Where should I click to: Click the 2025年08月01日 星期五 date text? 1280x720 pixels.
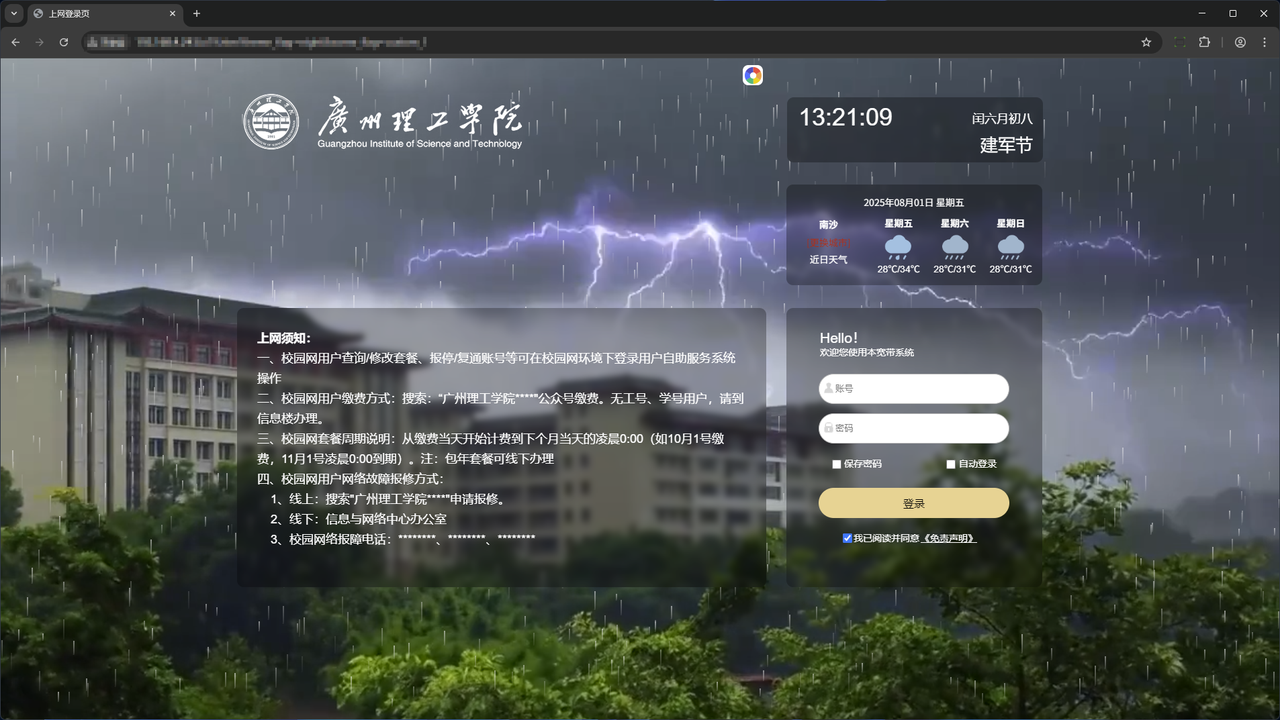tap(913, 203)
